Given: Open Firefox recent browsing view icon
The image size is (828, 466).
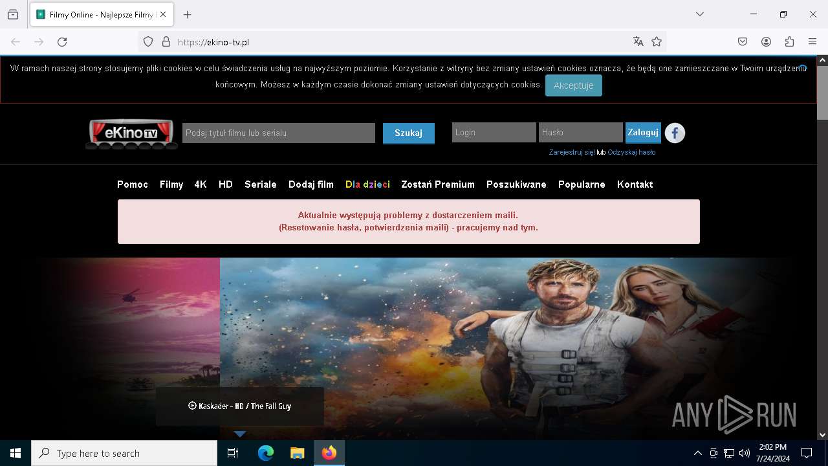Looking at the screenshot, I should [13, 14].
